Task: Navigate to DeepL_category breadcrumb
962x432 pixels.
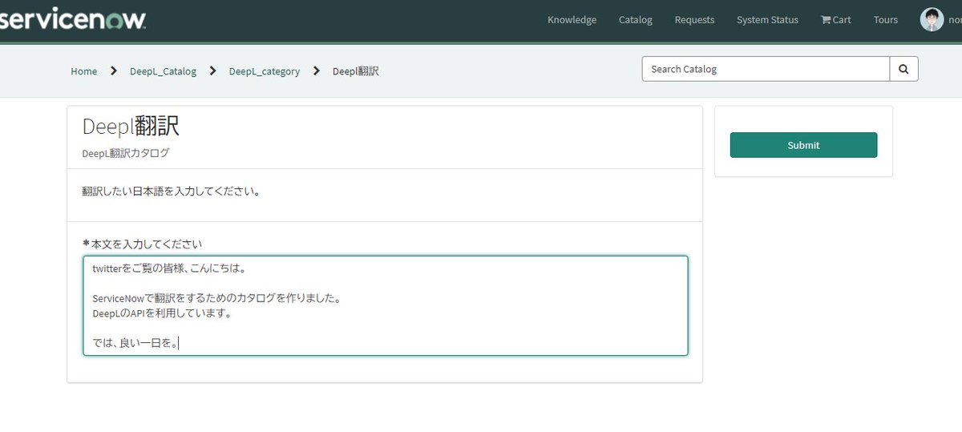Action: (x=265, y=71)
